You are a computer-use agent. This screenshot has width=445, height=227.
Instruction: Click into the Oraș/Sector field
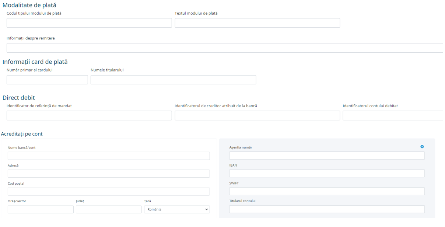pos(41,209)
